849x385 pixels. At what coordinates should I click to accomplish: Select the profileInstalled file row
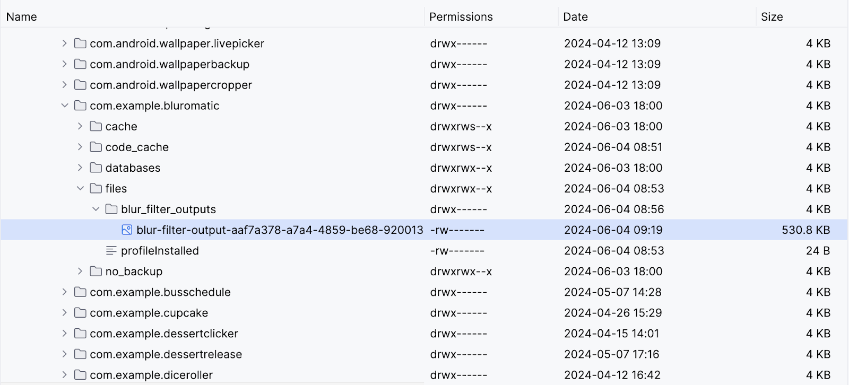(160, 250)
